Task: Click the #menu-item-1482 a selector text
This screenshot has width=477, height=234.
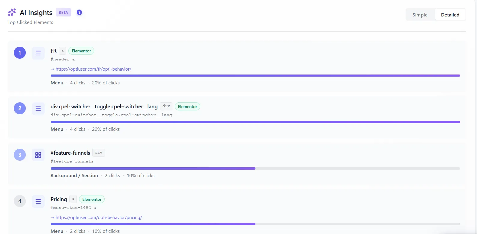Action: point(73,208)
